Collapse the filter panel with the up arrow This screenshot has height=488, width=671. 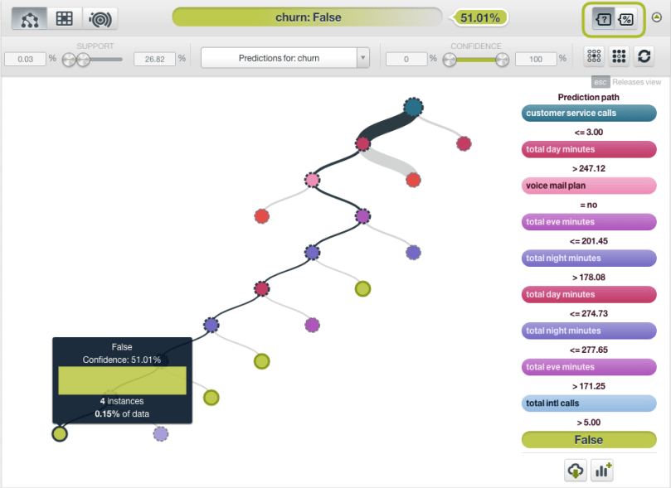[657, 17]
